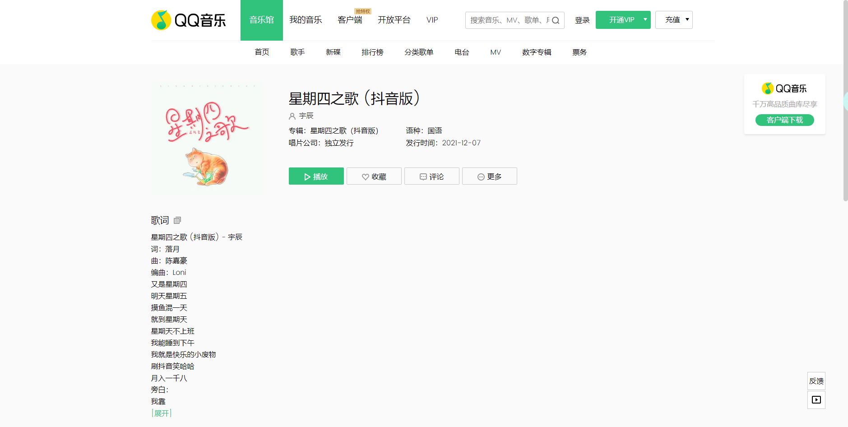Open the 充值 dropdown menu
The image size is (848, 427).
click(674, 20)
